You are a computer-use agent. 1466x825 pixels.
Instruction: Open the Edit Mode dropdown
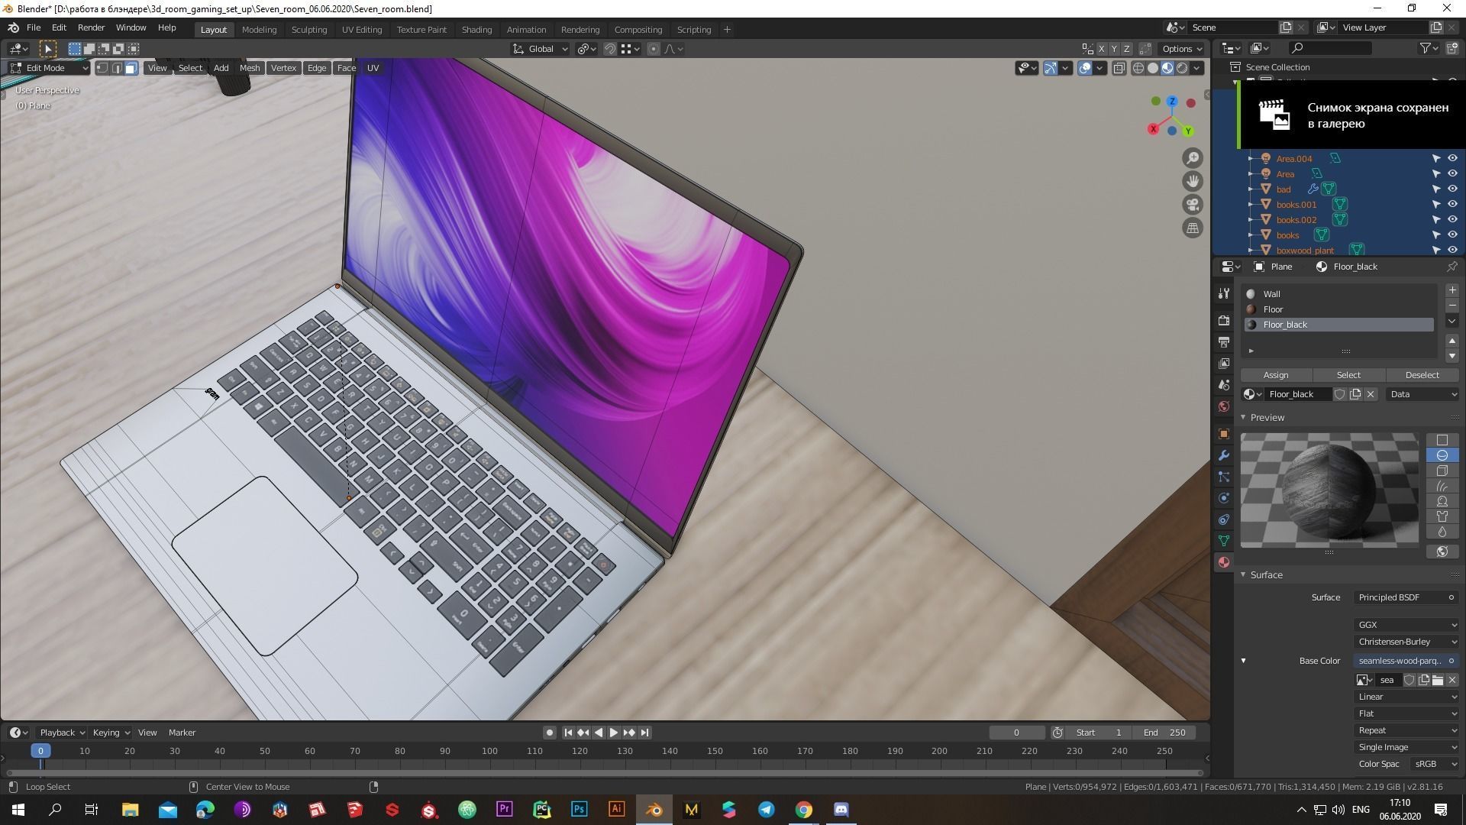click(x=50, y=68)
